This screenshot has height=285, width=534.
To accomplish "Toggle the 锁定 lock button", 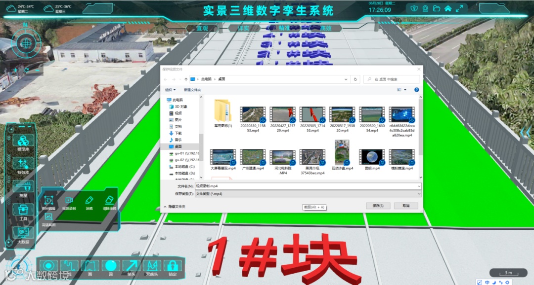I will [x=173, y=266].
